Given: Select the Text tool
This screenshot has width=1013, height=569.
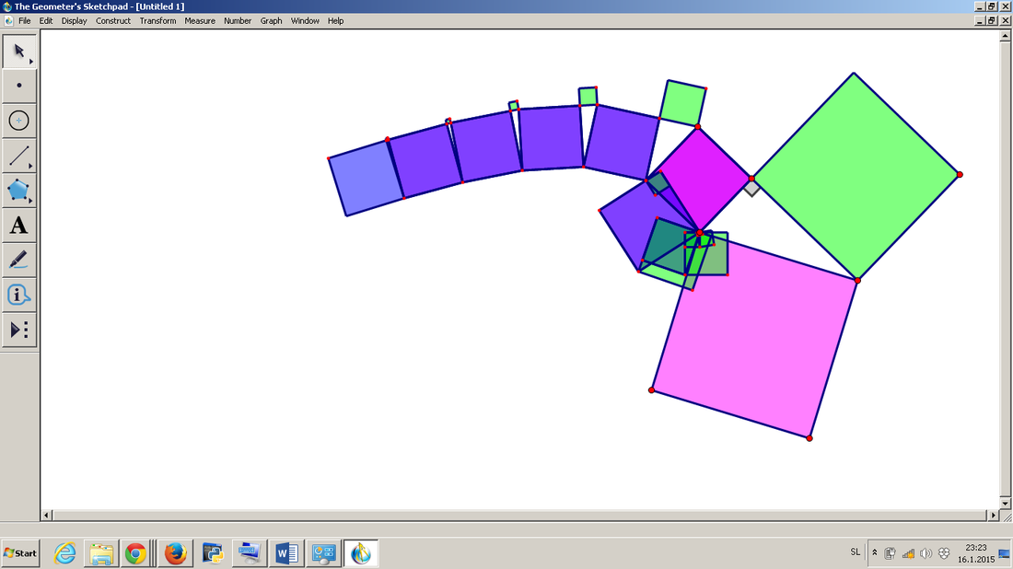Looking at the screenshot, I should click(19, 226).
